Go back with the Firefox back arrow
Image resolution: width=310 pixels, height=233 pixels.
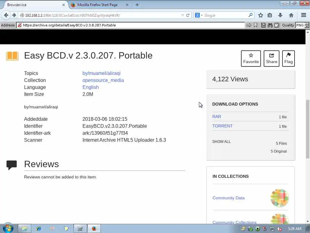[x=6, y=15]
